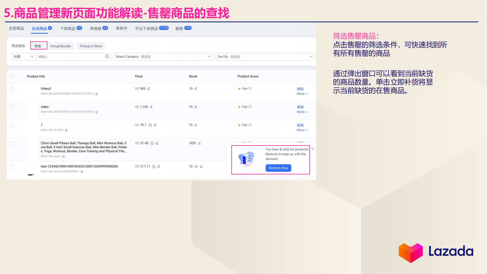Copy the Seller Sku of Video2
Image resolution: width=487 pixels, height=274 pixels.
(x=96, y=94)
